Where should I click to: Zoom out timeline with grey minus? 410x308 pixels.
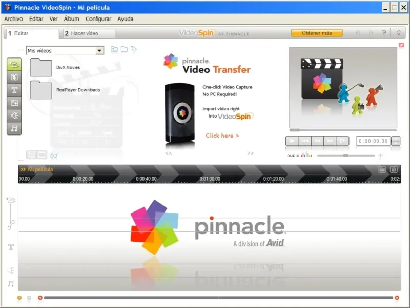(29, 298)
